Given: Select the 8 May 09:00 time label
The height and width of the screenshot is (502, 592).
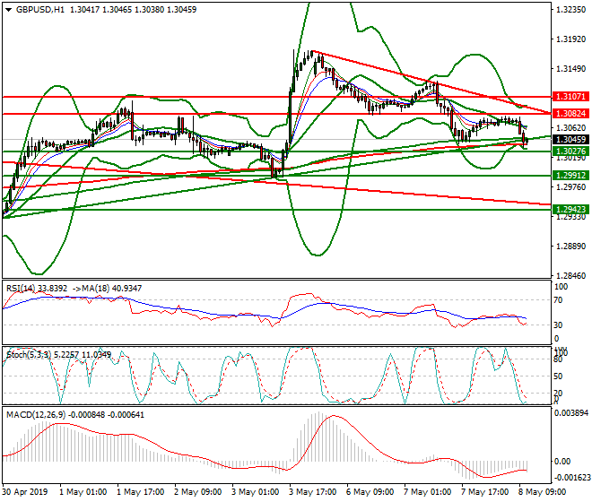Looking at the screenshot, I should click(542, 492).
